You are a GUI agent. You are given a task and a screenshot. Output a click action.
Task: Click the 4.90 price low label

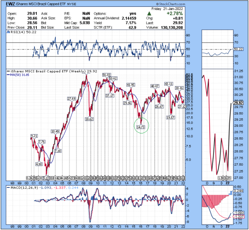point(39,164)
